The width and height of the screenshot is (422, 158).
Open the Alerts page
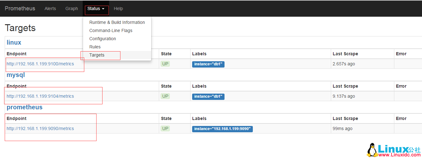[x=50, y=8]
